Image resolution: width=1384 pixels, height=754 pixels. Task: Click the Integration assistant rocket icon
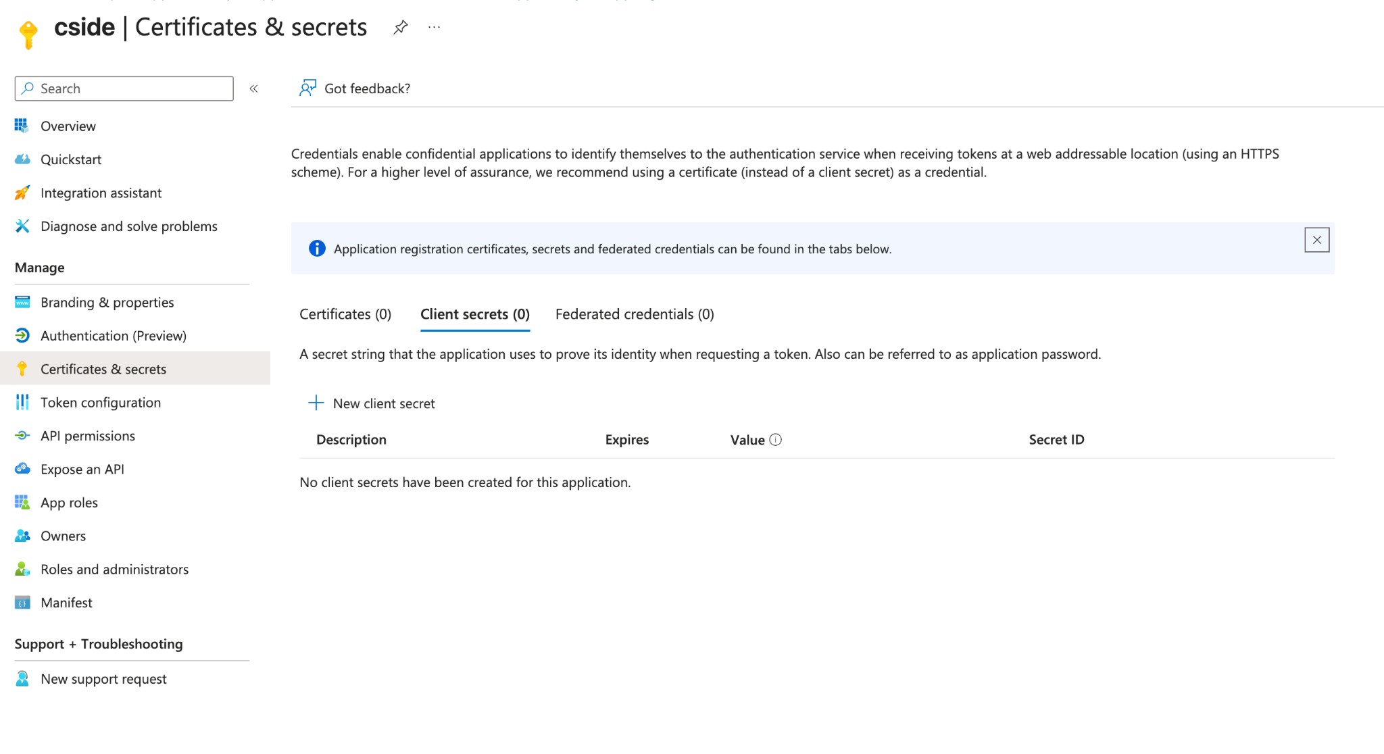click(x=22, y=193)
